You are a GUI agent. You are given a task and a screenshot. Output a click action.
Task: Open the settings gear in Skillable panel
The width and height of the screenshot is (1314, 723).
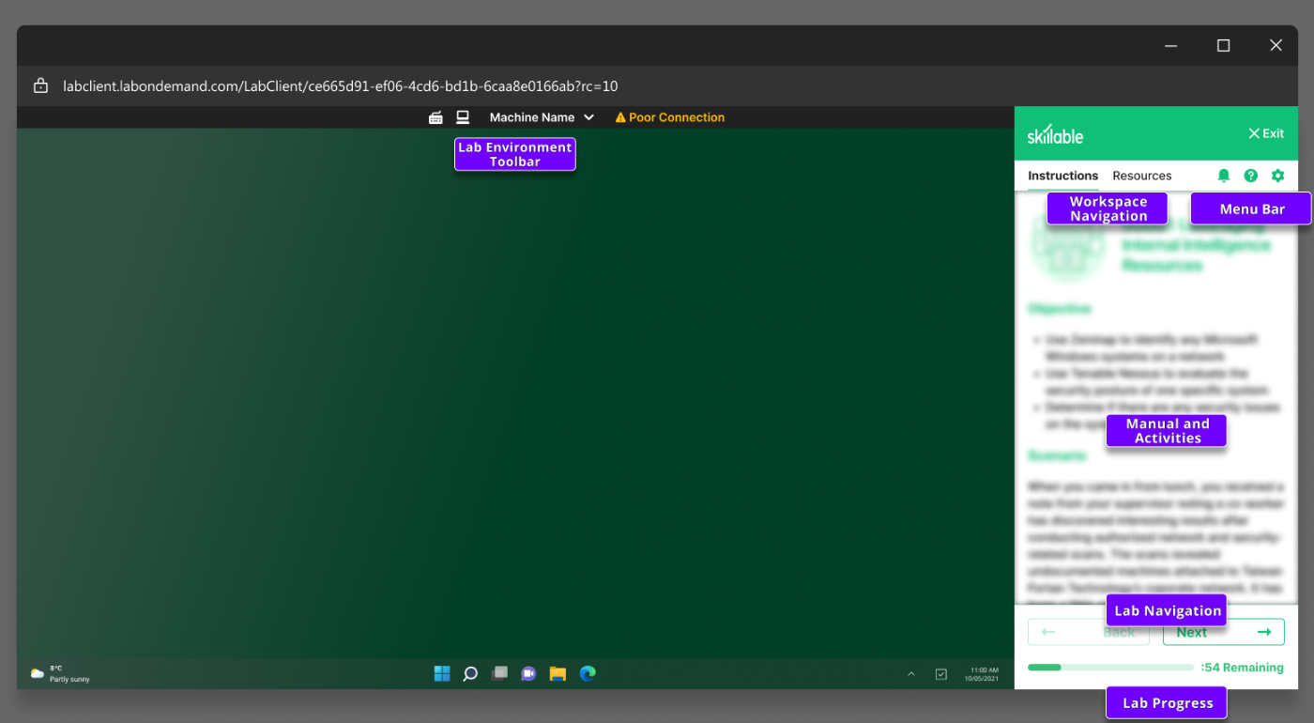(1277, 176)
